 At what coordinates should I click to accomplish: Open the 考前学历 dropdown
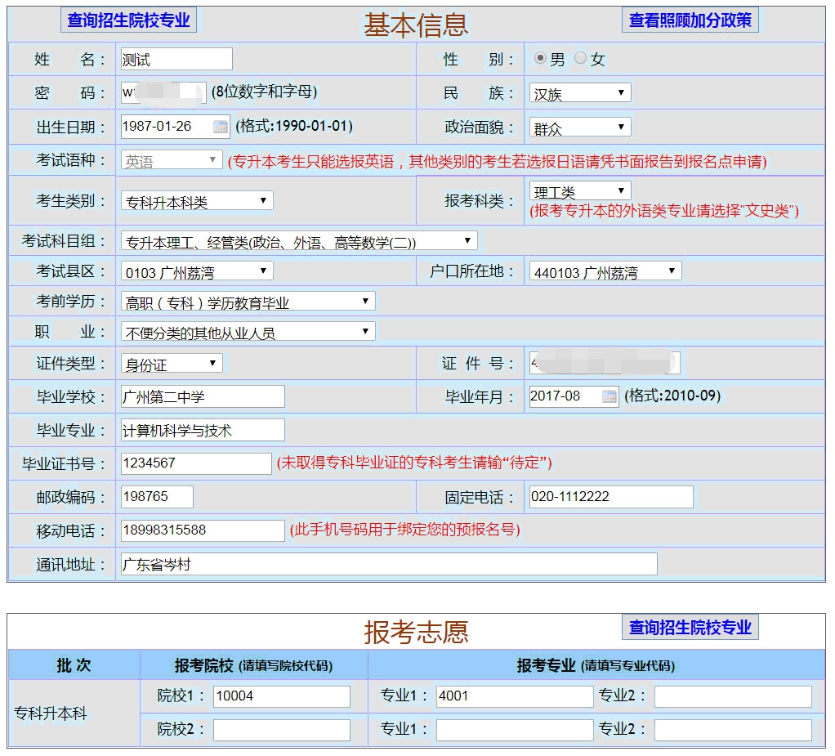pyautogui.click(x=248, y=302)
